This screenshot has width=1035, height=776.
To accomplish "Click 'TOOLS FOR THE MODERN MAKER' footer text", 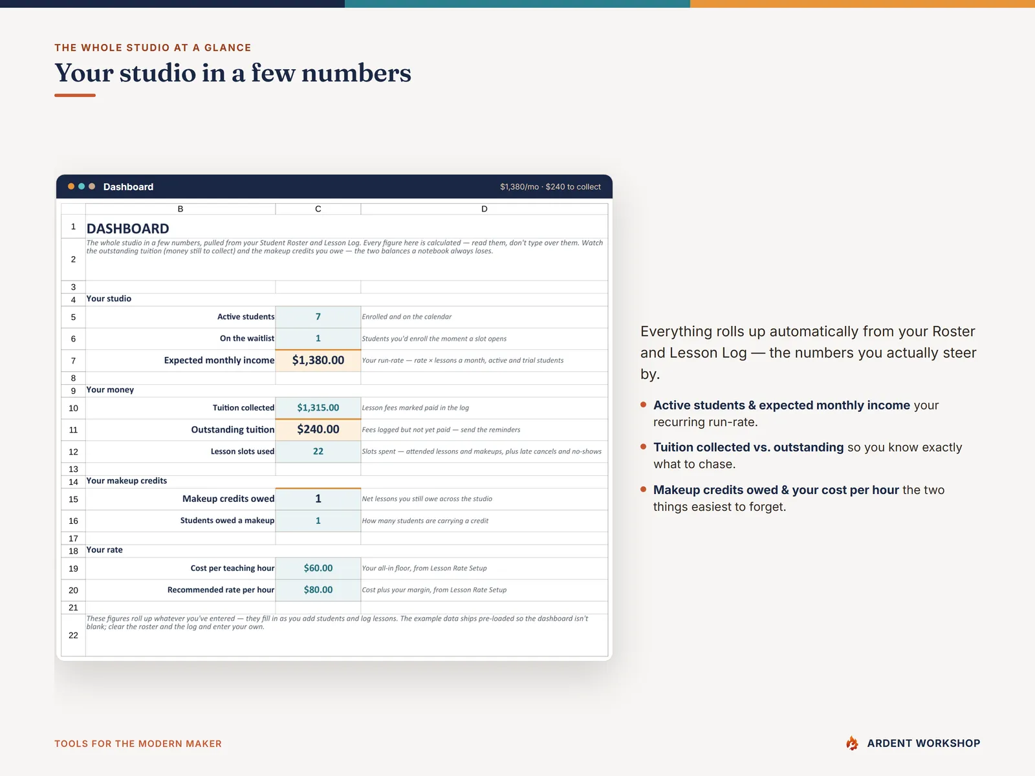I will tap(138, 744).
